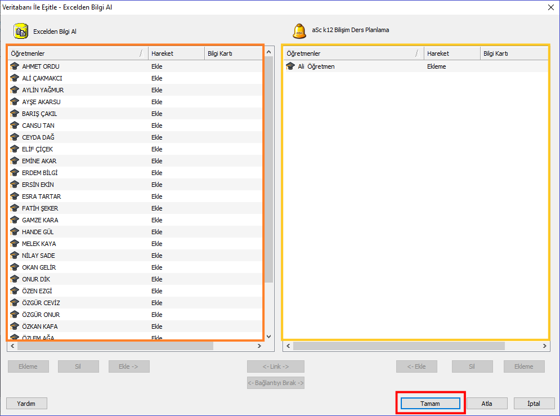Click right list horizontal scroll left arrow
560x416 pixels.
click(288, 346)
